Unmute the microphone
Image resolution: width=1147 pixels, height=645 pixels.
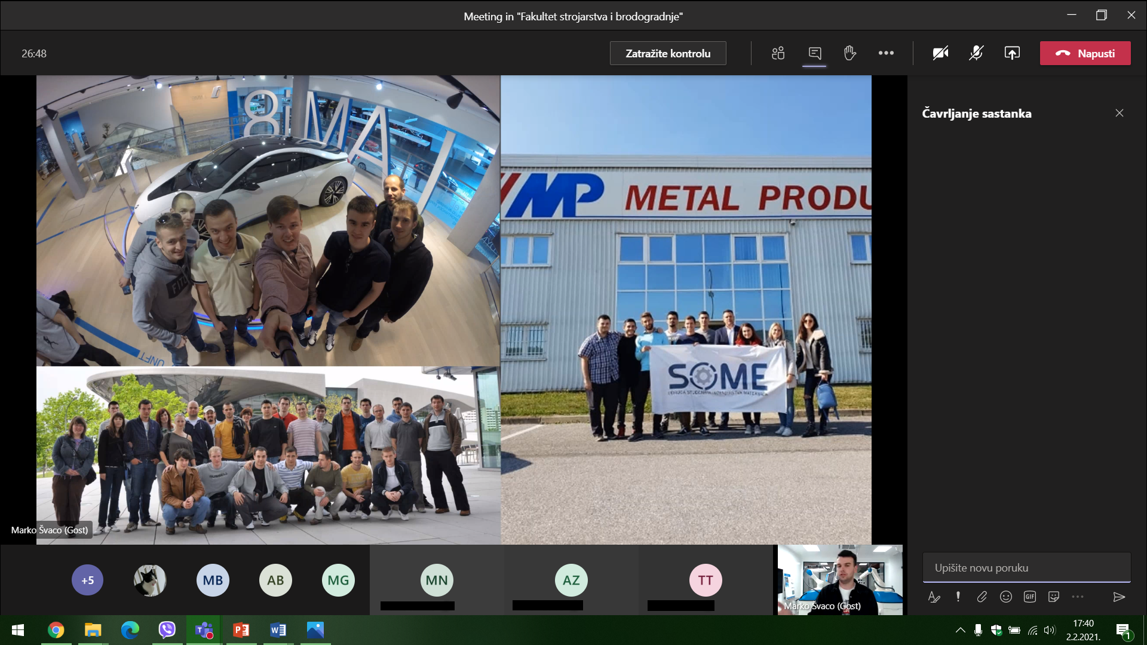tap(976, 53)
